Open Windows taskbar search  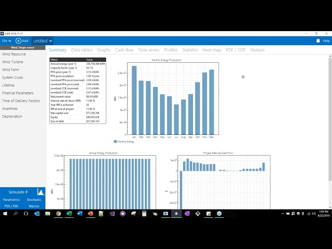pos(16,214)
